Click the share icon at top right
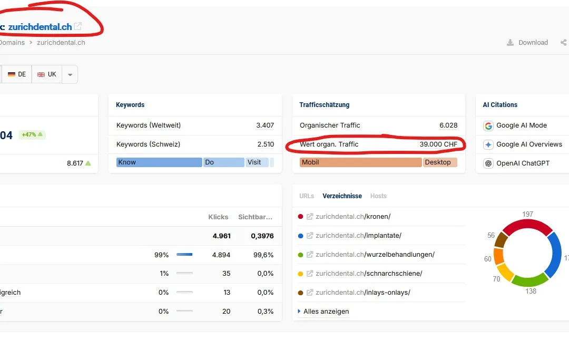The image size is (569, 349). [x=563, y=42]
